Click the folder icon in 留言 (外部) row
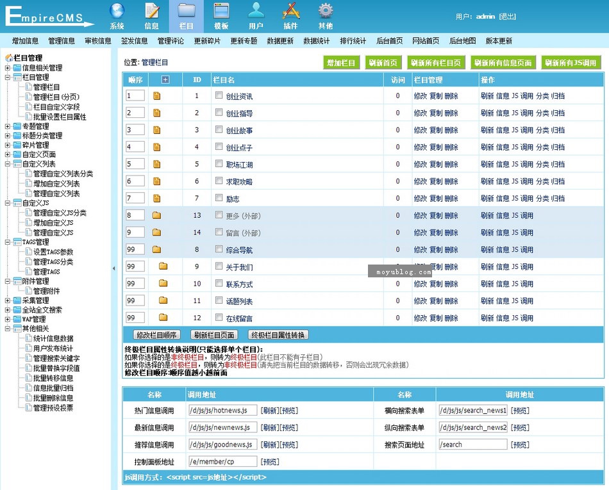 (156, 233)
